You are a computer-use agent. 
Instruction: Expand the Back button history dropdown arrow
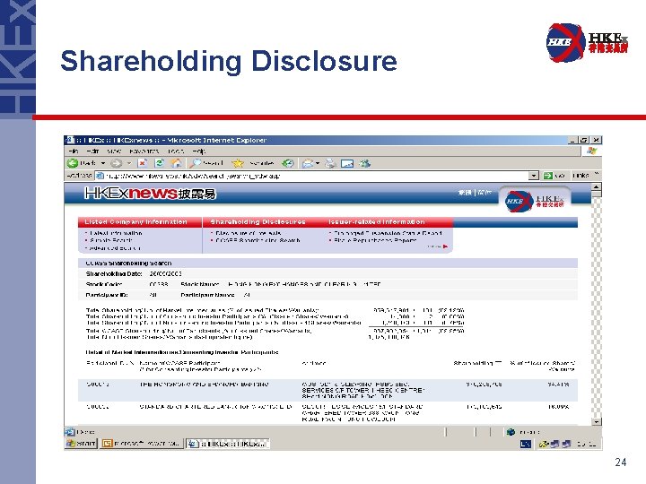(x=103, y=163)
